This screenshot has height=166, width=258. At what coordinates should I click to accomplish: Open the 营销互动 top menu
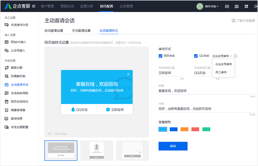point(67,6)
